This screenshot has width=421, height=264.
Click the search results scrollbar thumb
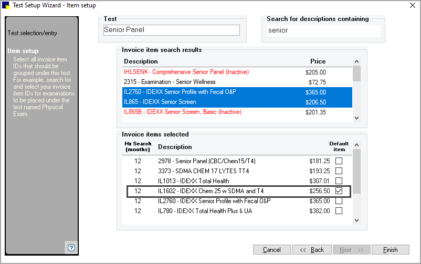(x=356, y=73)
